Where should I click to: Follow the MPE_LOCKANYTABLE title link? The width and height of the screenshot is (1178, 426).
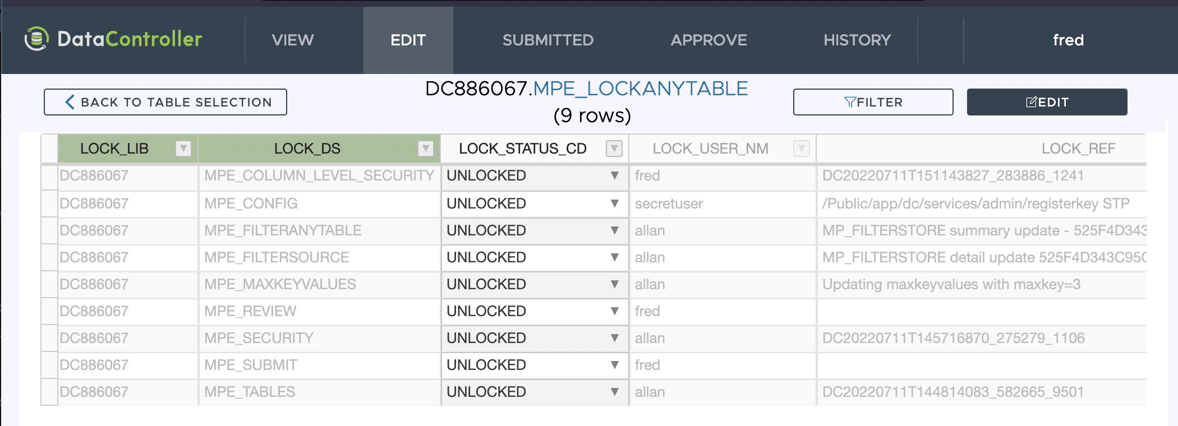click(x=640, y=89)
